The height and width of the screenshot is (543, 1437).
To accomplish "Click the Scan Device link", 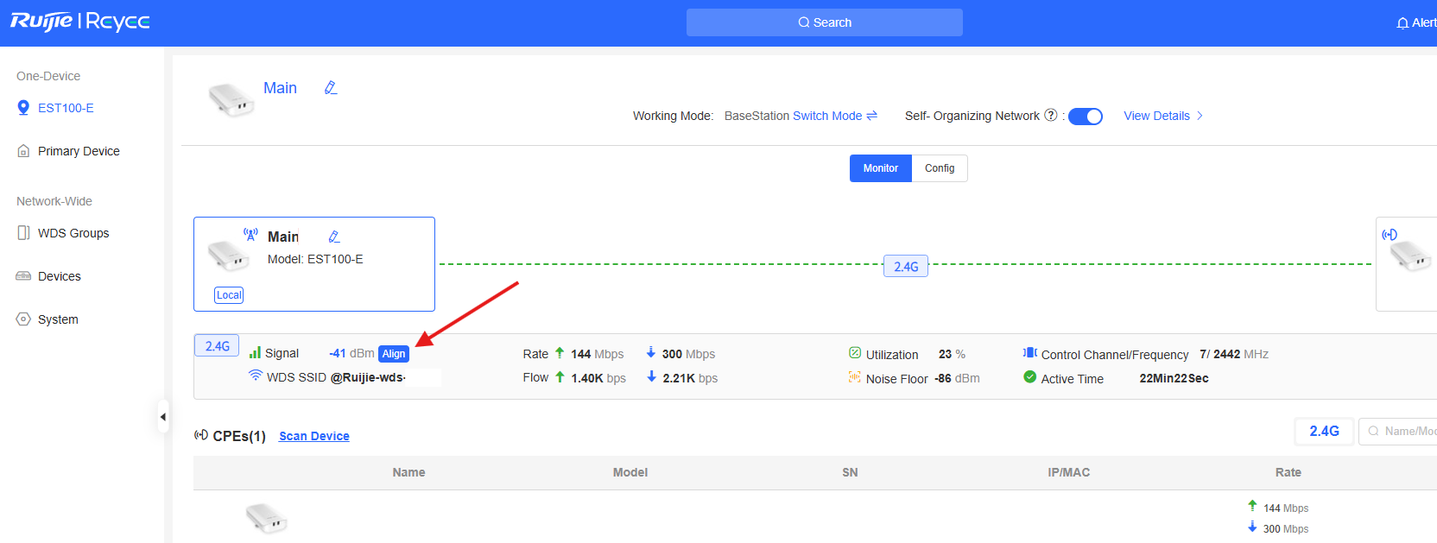I will pyautogui.click(x=313, y=436).
